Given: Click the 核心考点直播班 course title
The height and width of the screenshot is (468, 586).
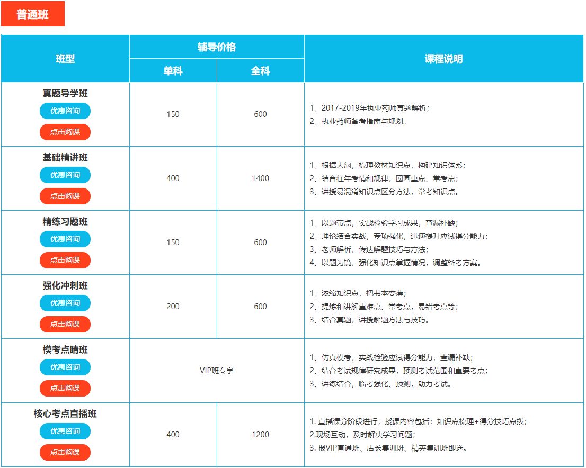Looking at the screenshot, I should pyautogui.click(x=65, y=414).
